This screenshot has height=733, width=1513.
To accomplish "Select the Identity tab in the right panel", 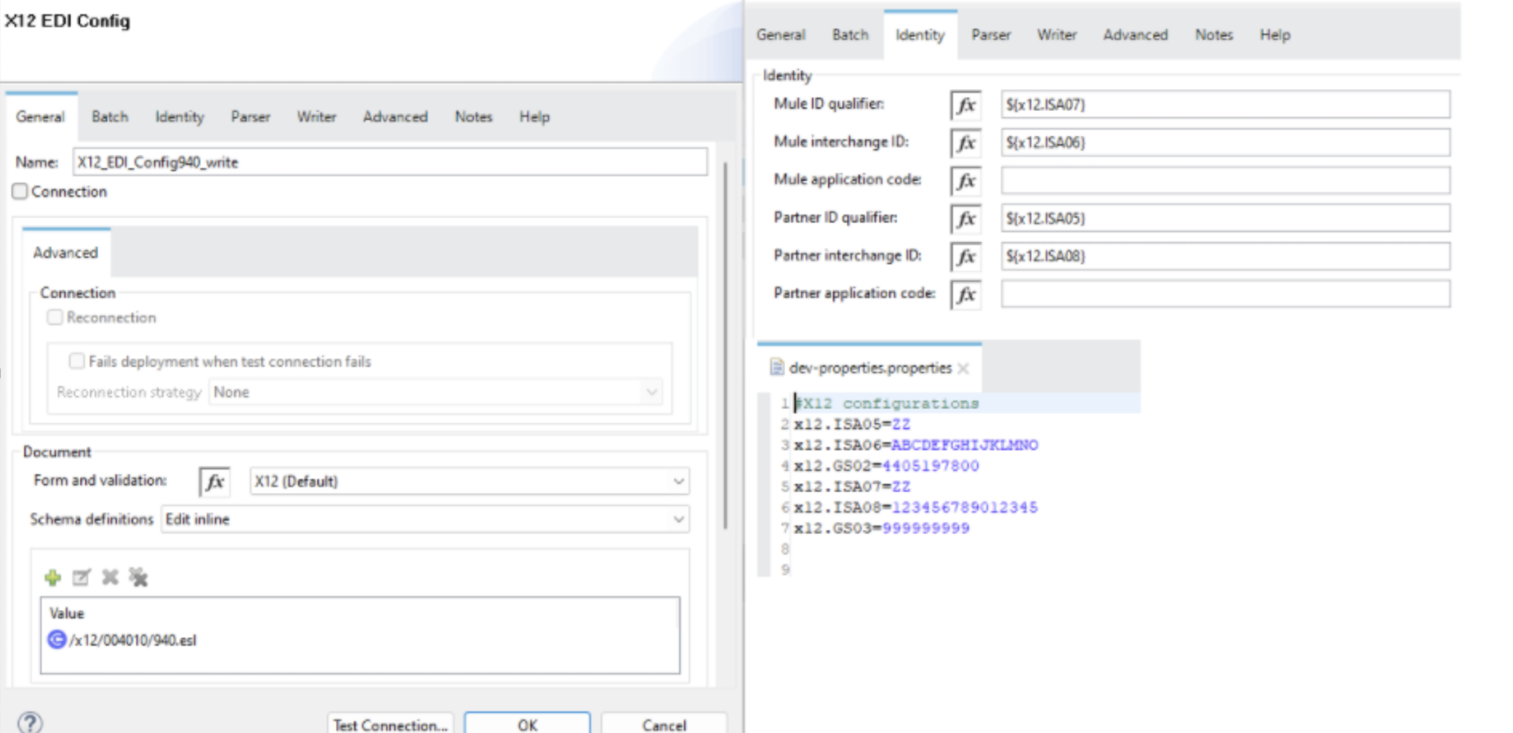I will tap(920, 35).
